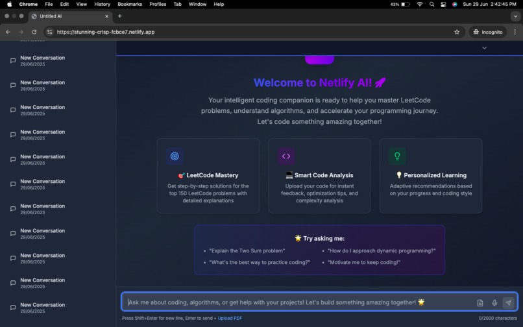Image resolution: width=523 pixels, height=327 pixels.
Task: Activate the microphone voice input icon
Action: tap(494, 302)
